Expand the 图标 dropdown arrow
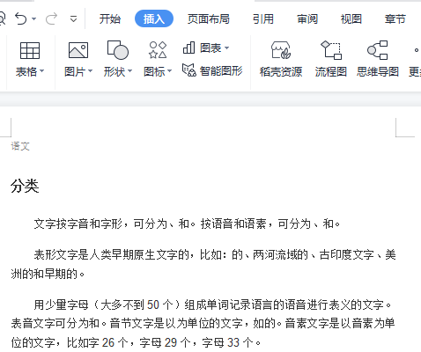The image size is (421, 352). point(169,71)
